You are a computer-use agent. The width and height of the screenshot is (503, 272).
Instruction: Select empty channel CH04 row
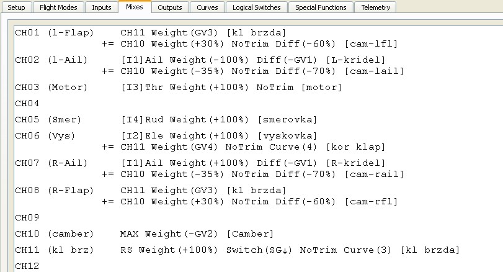[27, 103]
